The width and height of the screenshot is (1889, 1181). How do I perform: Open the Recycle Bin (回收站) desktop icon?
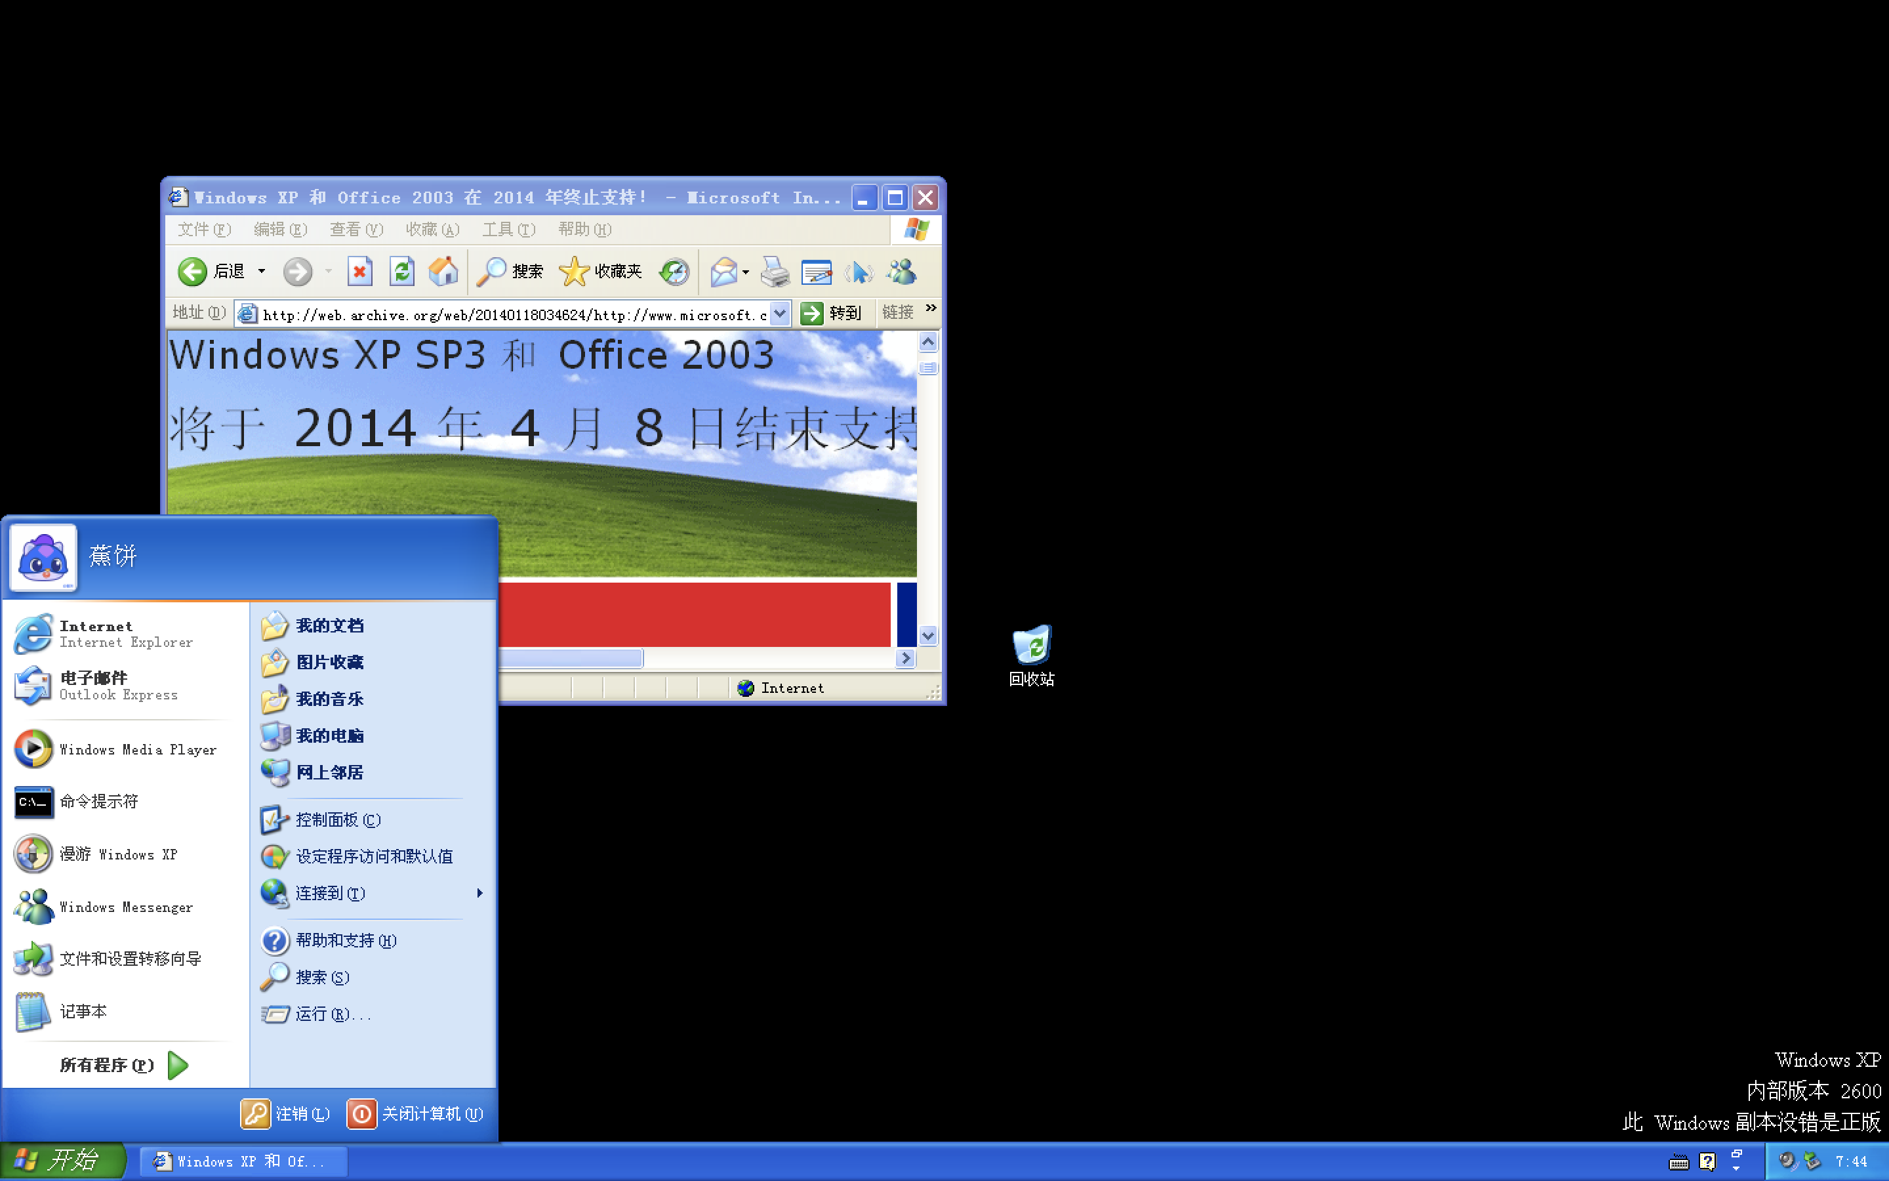(x=1031, y=655)
